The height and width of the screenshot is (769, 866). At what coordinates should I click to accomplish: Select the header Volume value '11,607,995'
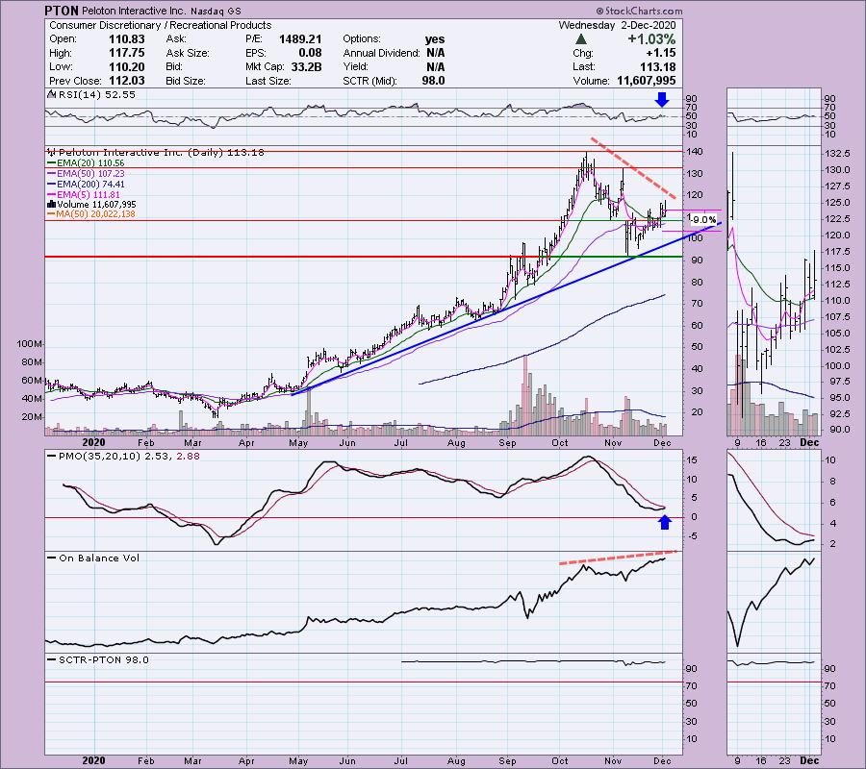647,81
